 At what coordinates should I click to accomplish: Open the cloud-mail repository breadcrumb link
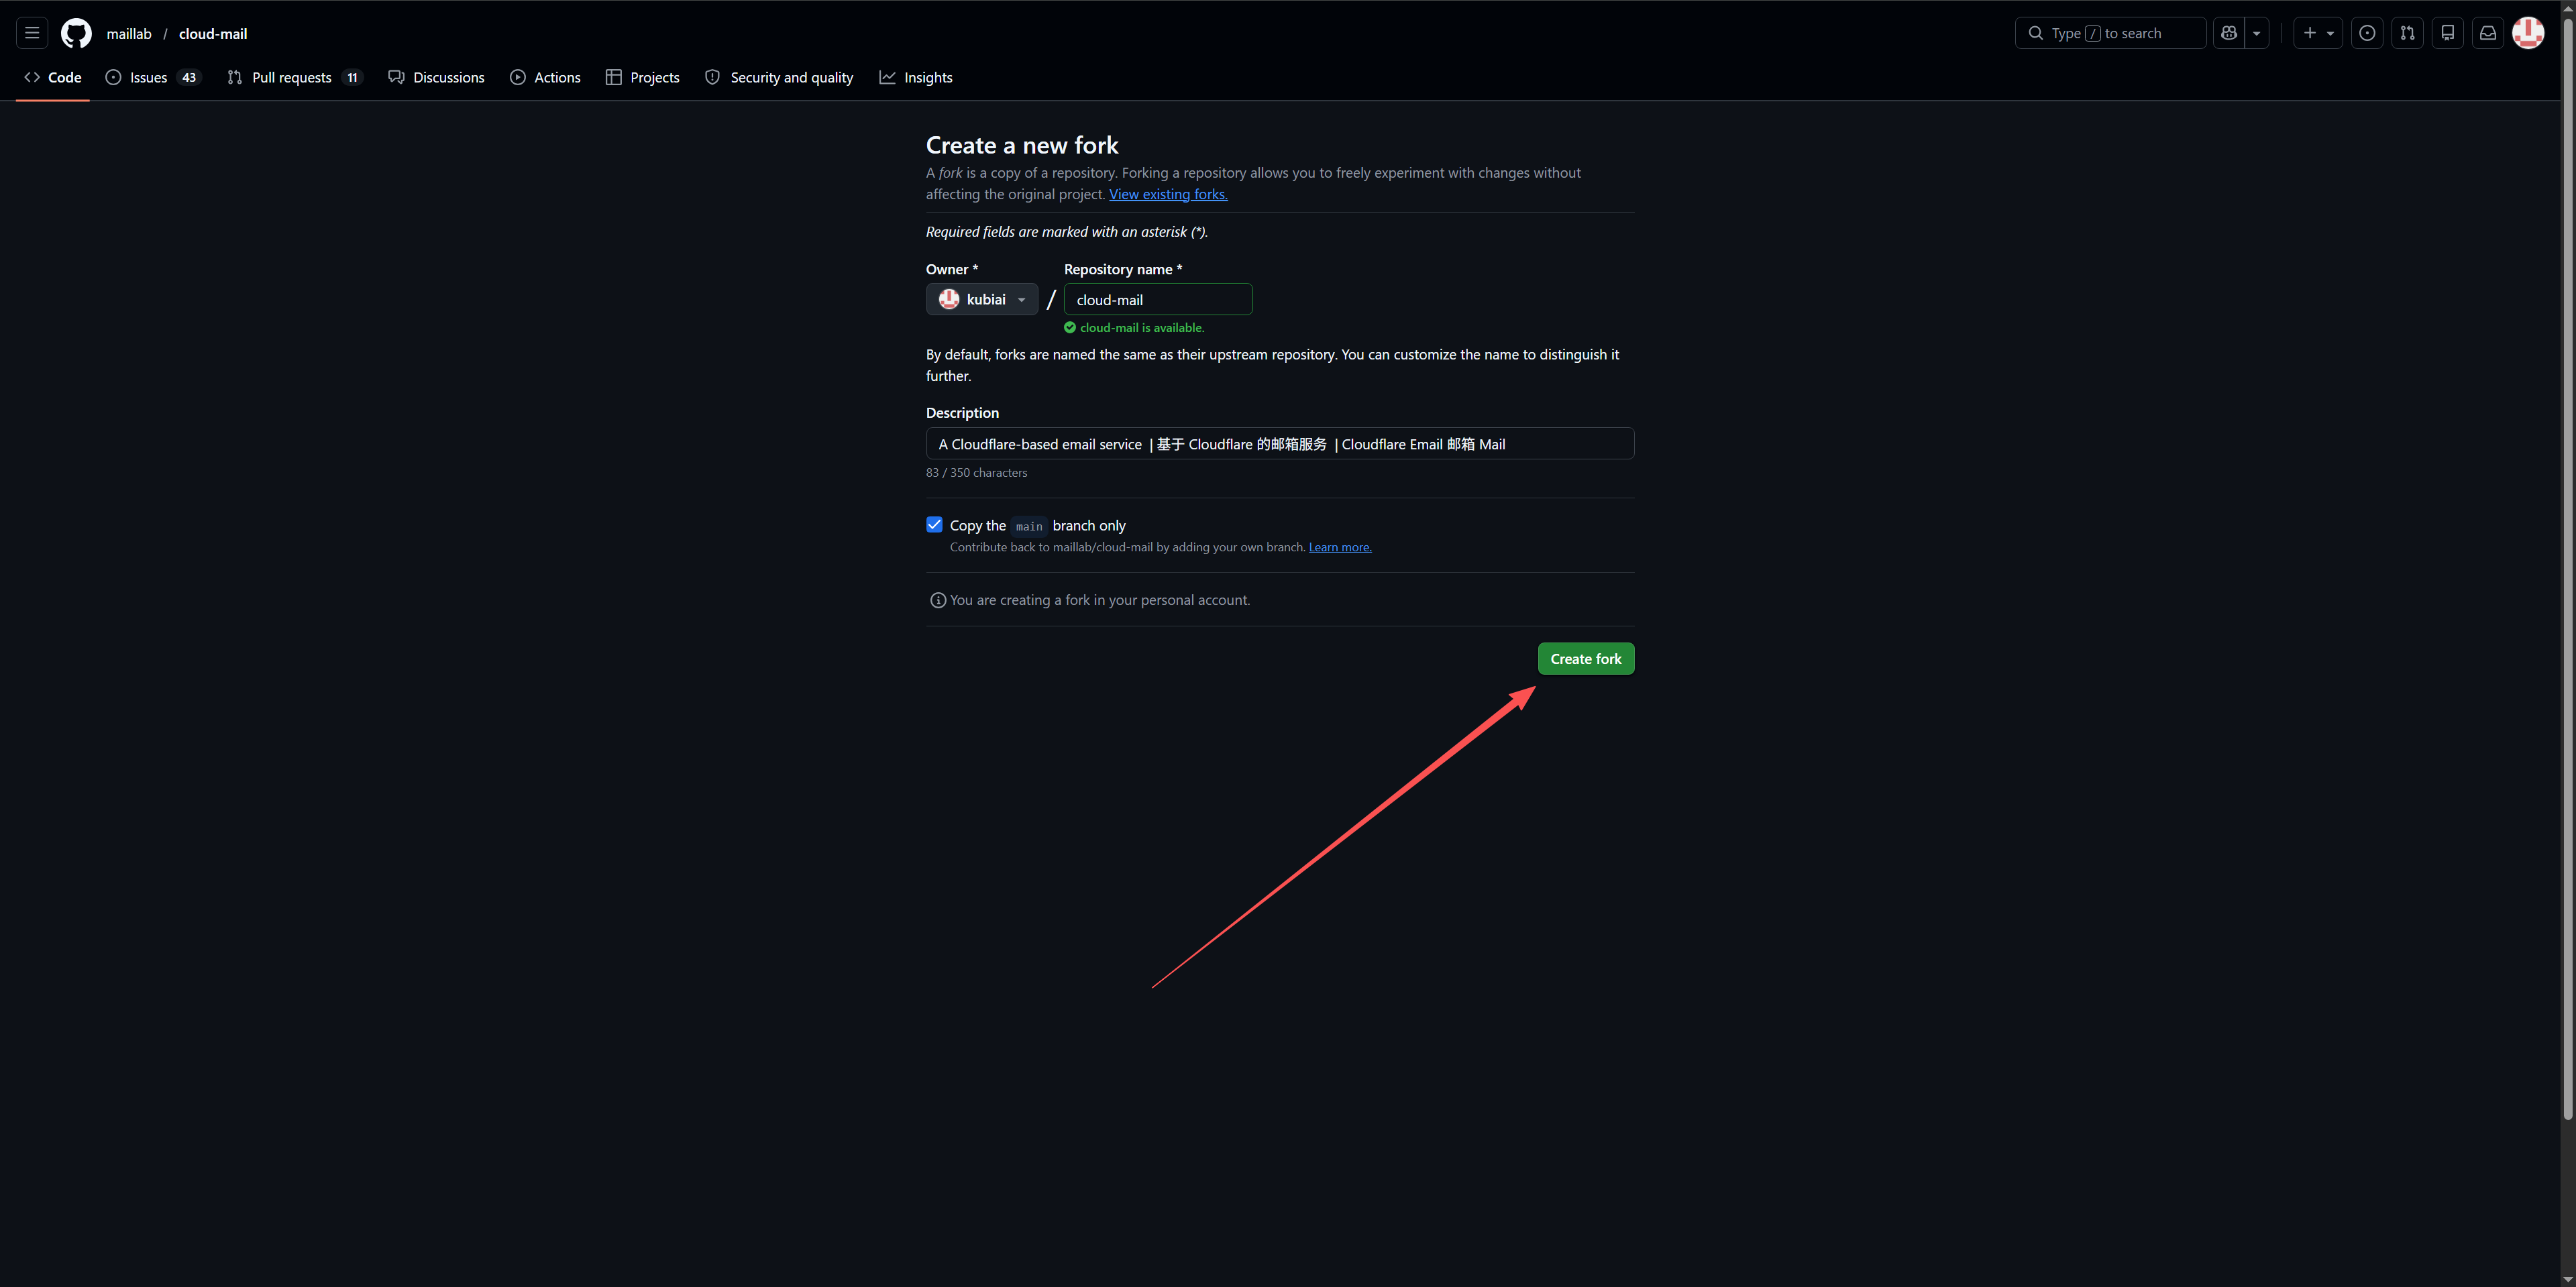point(213,33)
